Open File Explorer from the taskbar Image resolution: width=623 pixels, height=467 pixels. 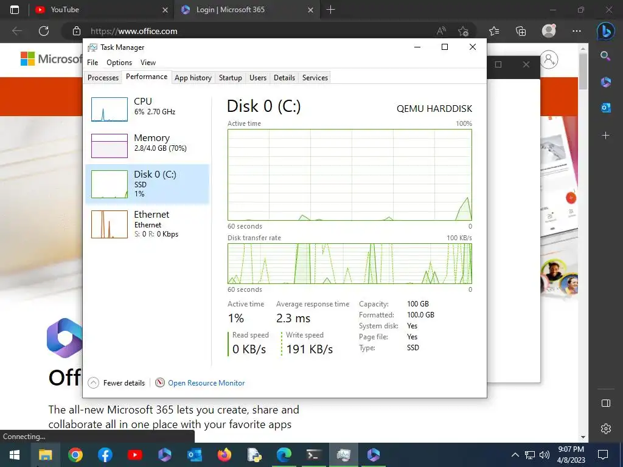[45, 455]
